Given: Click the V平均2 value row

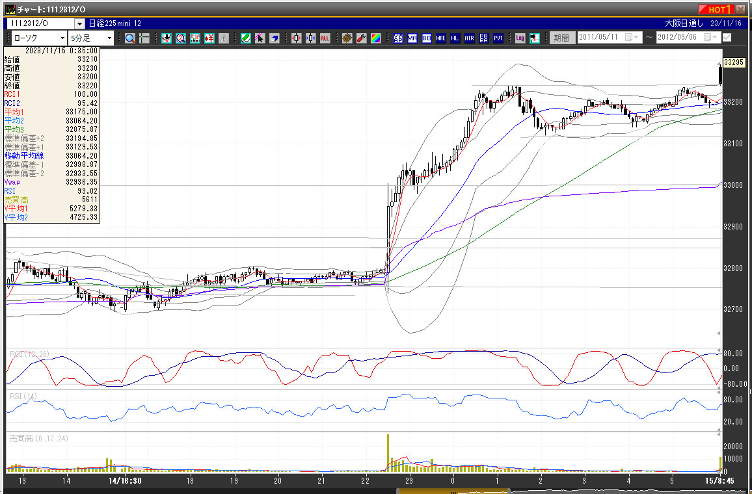Looking at the screenshot, I should click(51, 218).
